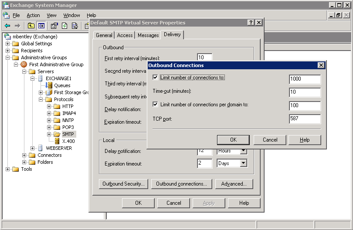Open the Advanced delivery settings
The width and height of the screenshot is (353, 230).
[234, 184]
